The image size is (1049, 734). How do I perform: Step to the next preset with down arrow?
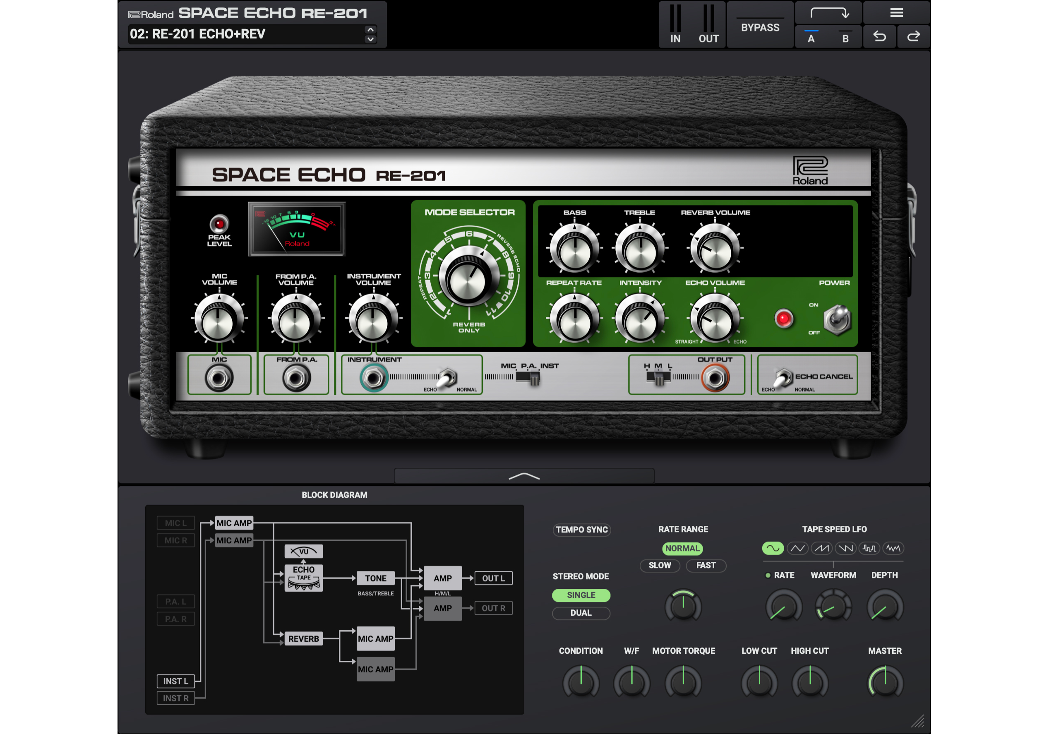(x=370, y=39)
